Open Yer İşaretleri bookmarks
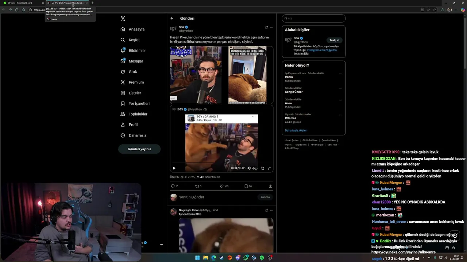This screenshot has height=262, width=467. click(135, 103)
